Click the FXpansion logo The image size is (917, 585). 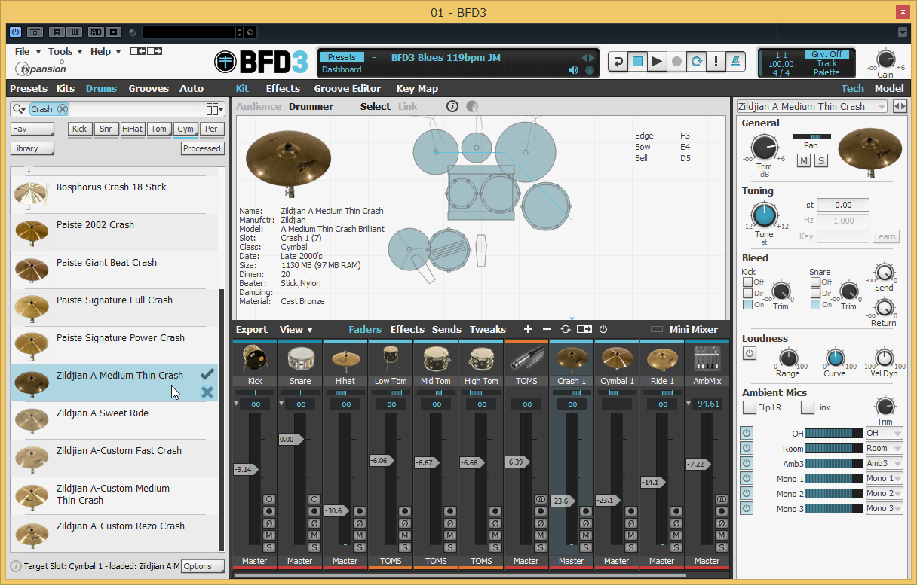(40, 69)
